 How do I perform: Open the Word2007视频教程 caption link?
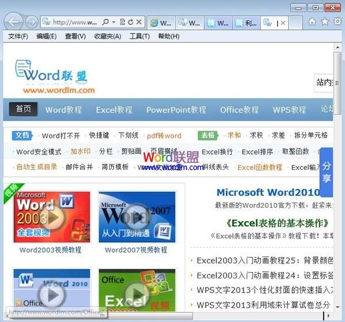(136, 250)
